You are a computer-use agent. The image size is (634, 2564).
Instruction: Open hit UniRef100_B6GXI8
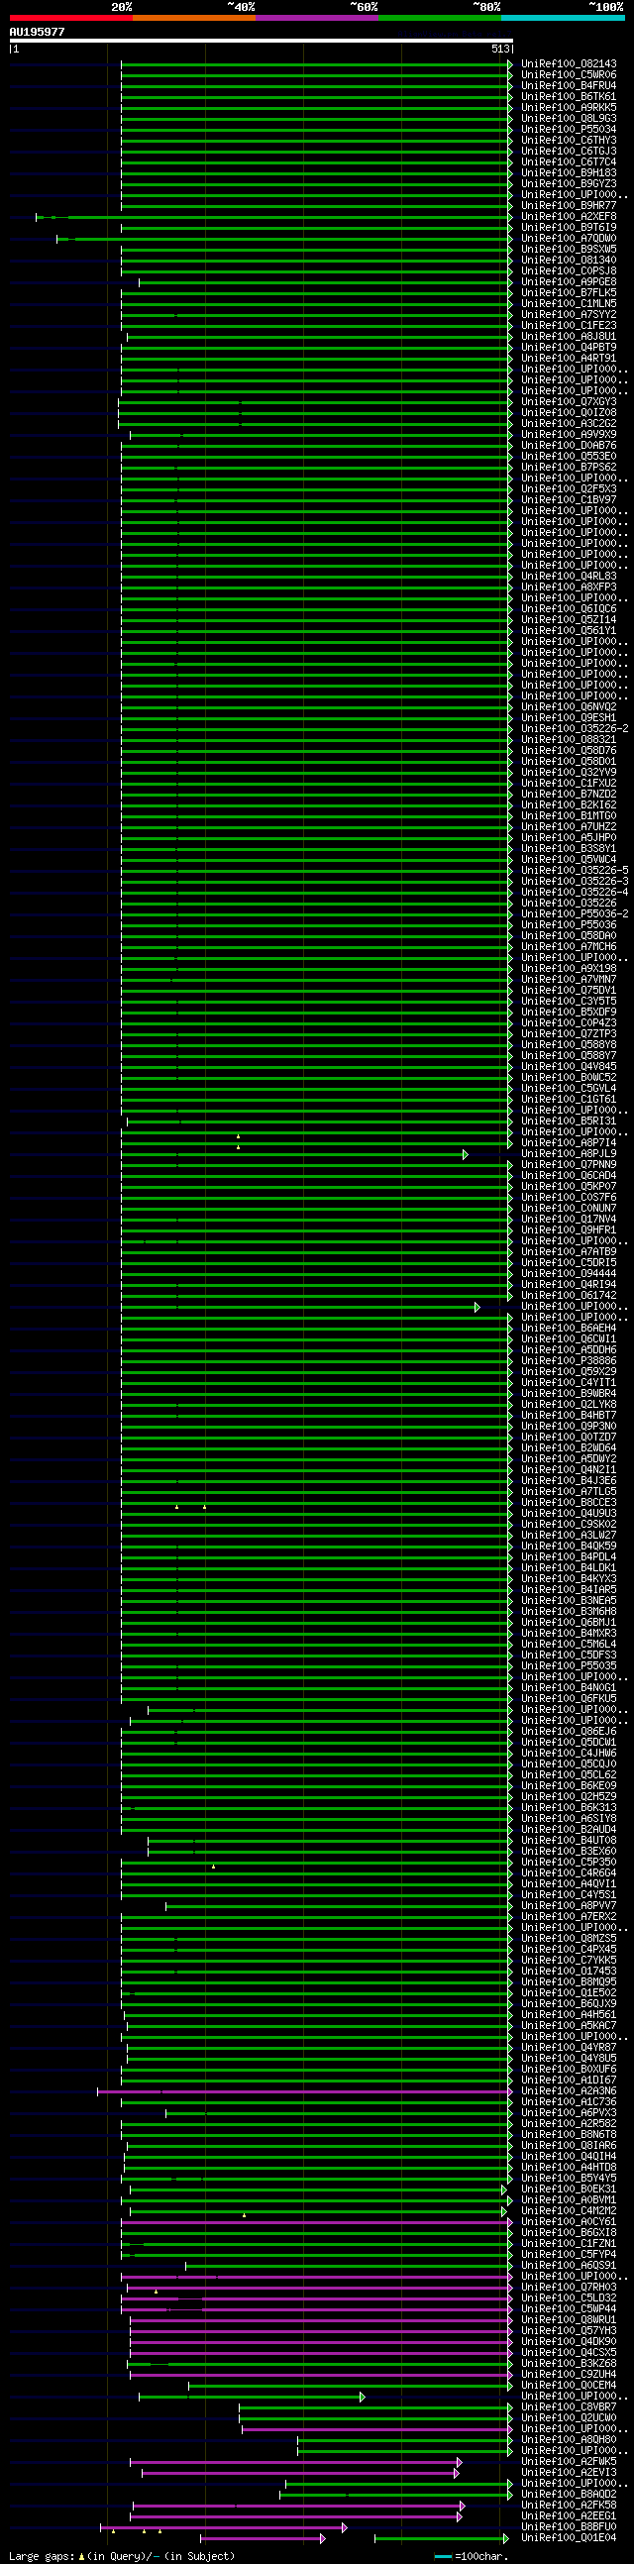[x=569, y=2233]
